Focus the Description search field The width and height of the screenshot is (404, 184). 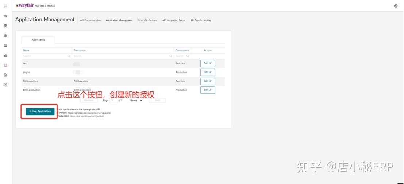tap(123, 56)
